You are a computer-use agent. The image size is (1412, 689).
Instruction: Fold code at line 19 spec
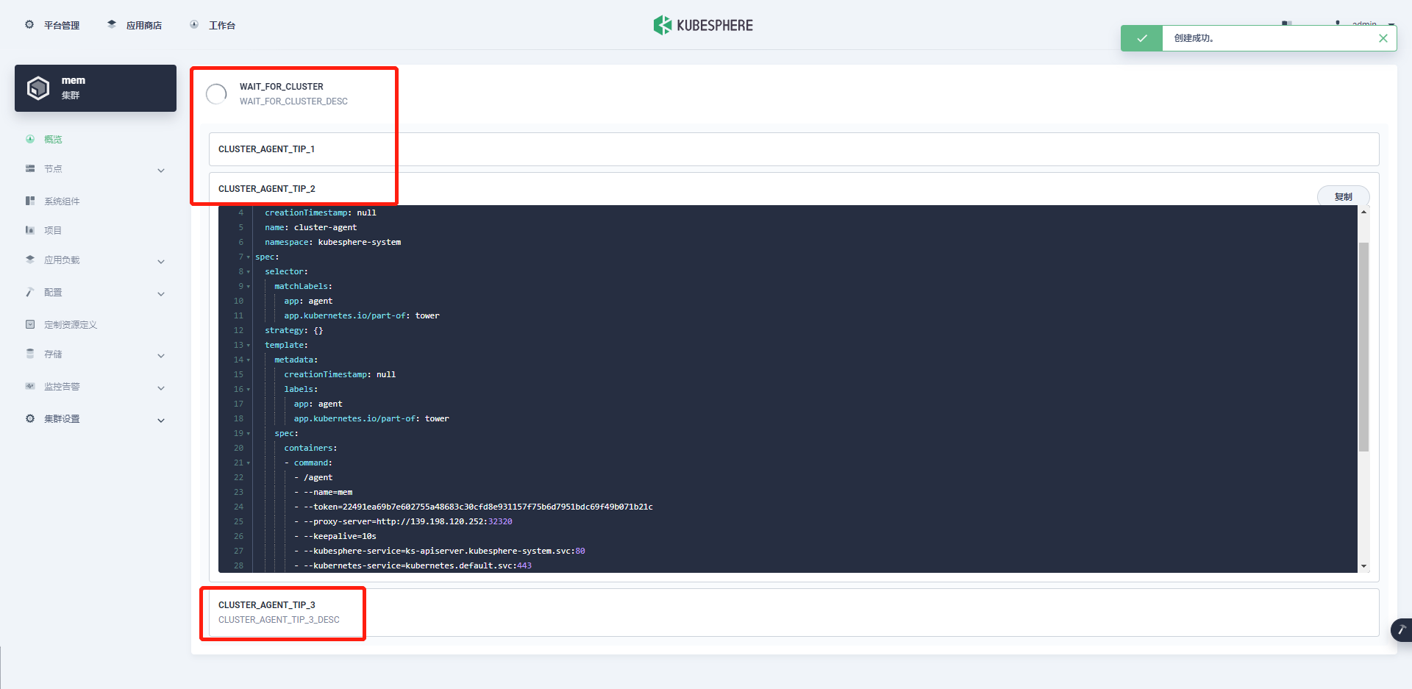coord(249,434)
